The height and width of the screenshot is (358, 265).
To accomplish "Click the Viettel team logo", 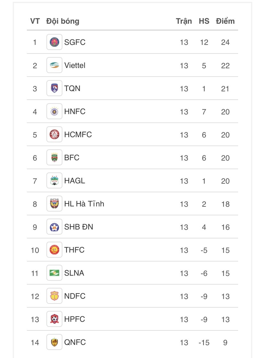I will coord(54,65).
